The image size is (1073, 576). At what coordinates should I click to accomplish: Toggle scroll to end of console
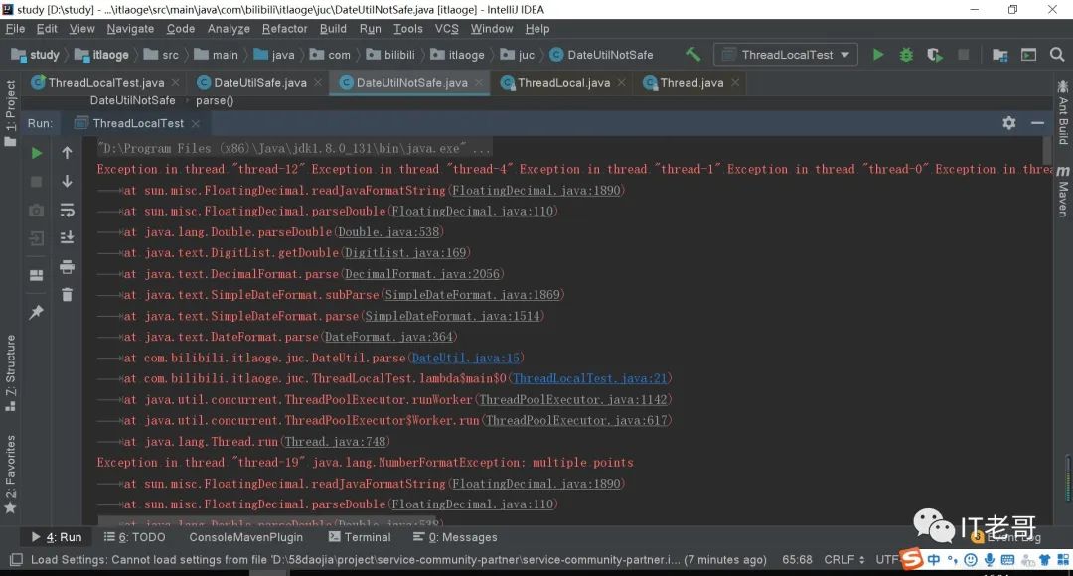pos(68,237)
